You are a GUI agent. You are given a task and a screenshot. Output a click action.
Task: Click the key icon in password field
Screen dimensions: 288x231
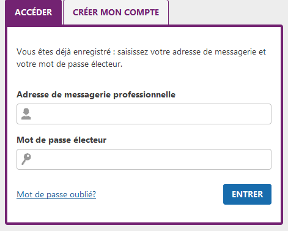coord(26,159)
